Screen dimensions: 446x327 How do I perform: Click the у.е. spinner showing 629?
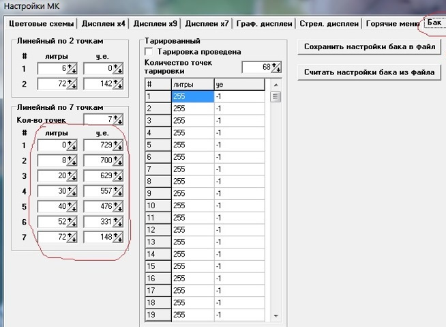[118, 176]
